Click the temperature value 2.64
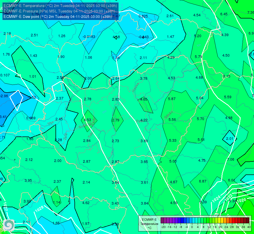This screenshot has width=254, height=234. coord(116,79)
